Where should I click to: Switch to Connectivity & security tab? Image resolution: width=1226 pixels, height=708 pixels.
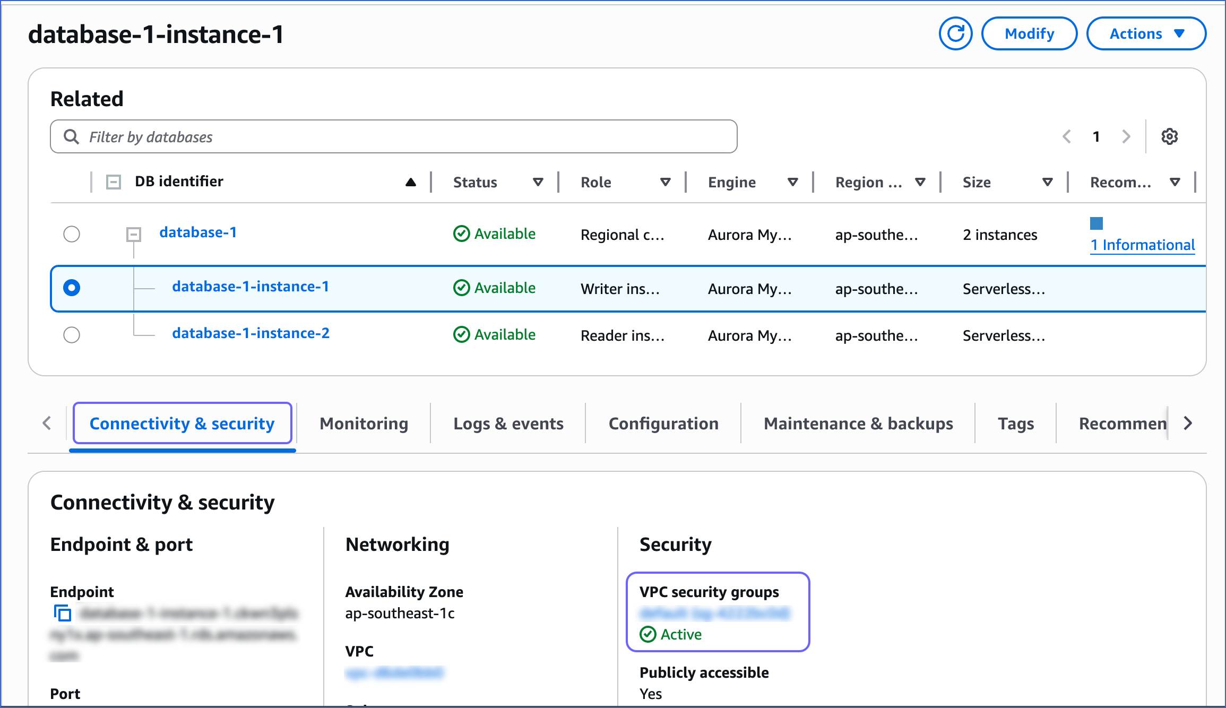pyautogui.click(x=182, y=423)
